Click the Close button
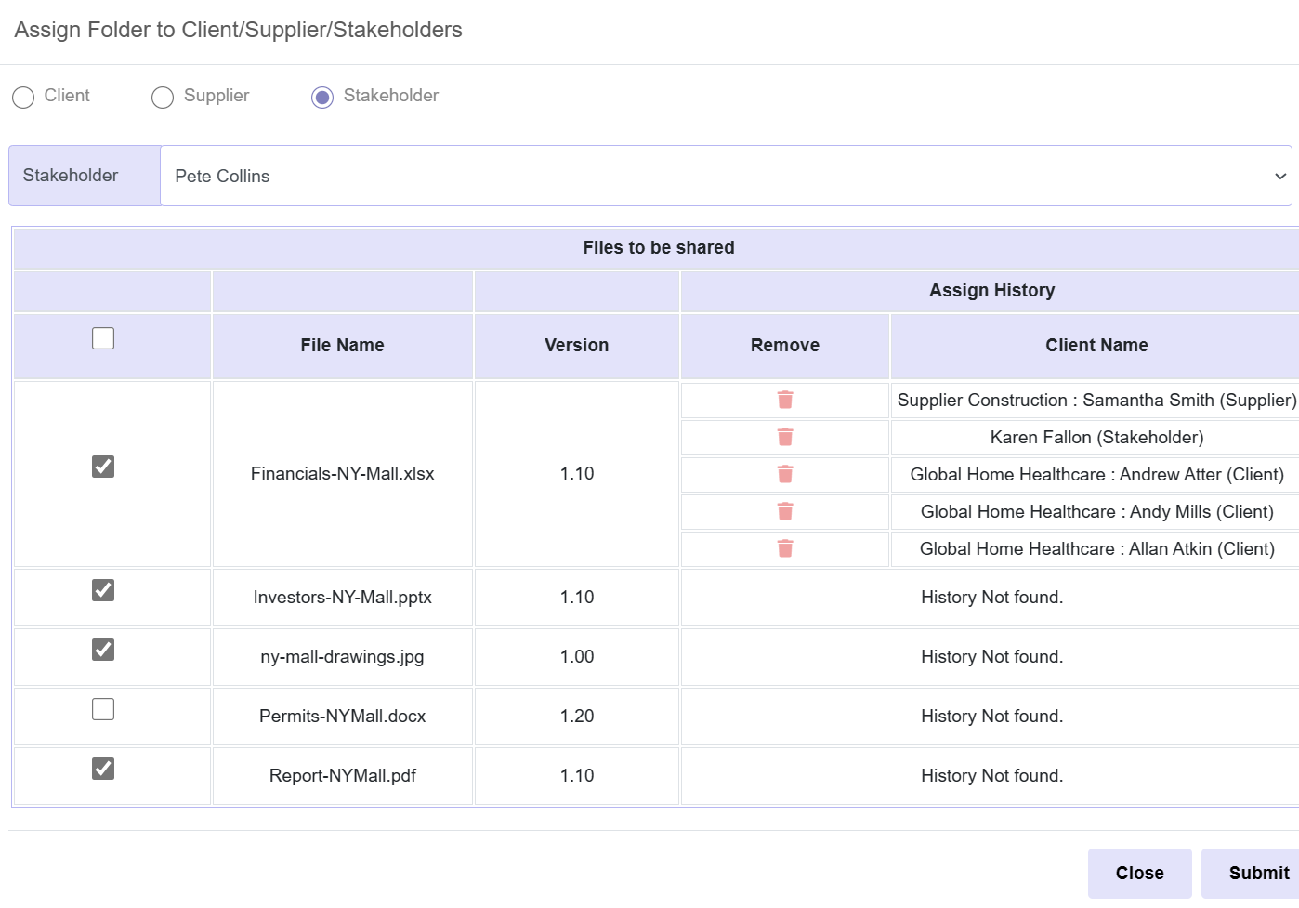Viewport: 1299px width, 908px height. click(x=1139, y=873)
